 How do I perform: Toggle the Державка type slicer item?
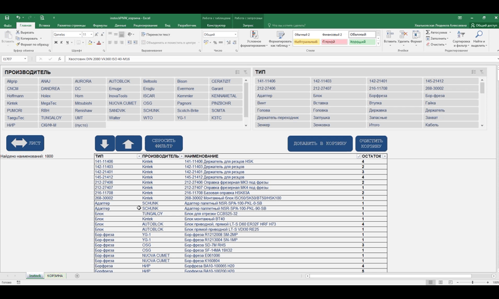click(394, 110)
